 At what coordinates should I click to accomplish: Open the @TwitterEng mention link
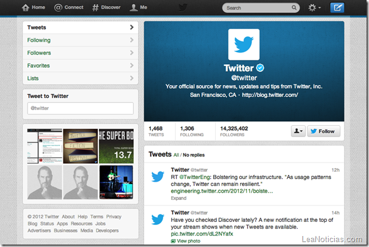tap(195, 177)
